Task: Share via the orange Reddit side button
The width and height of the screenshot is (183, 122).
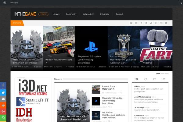Action: pos(3,105)
